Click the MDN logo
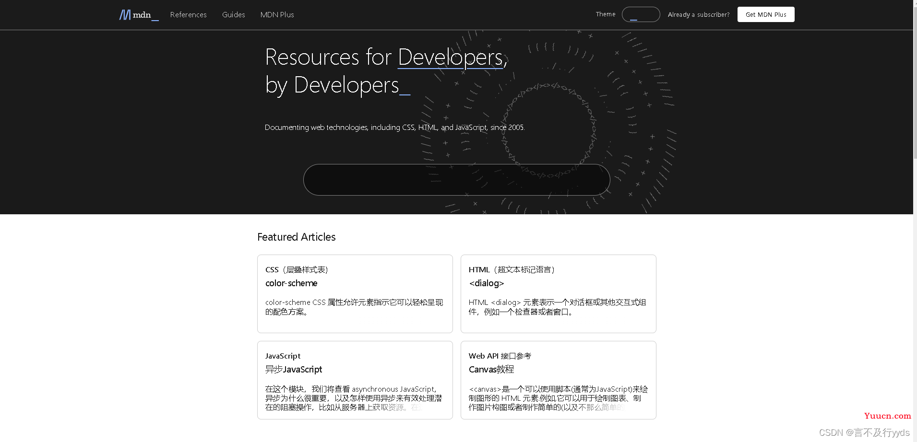This screenshot has width=917, height=442. point(139,15)
